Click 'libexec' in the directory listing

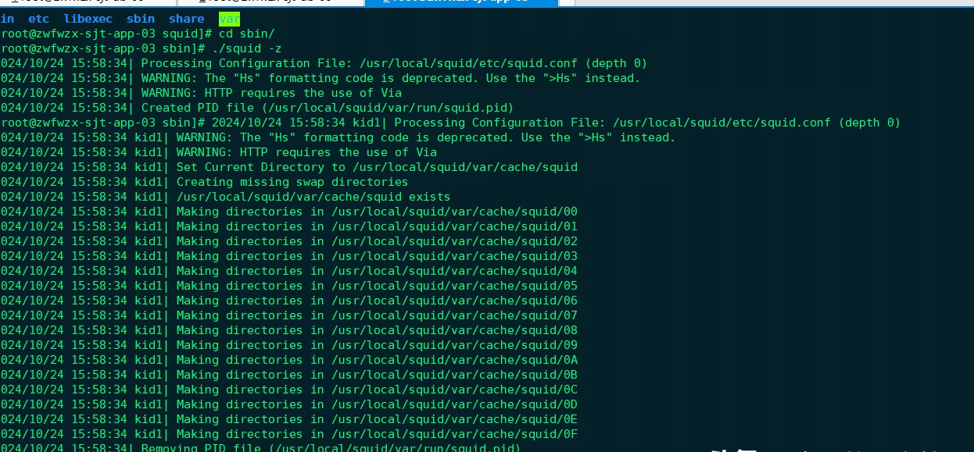[x=88, y=19]
